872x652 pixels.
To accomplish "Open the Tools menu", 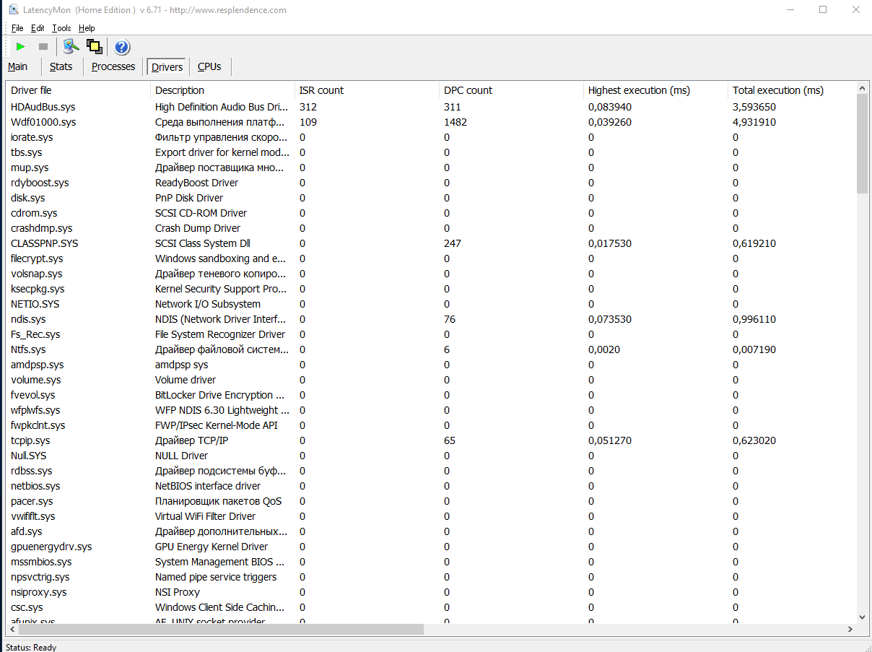I will [x=61, y=28].
